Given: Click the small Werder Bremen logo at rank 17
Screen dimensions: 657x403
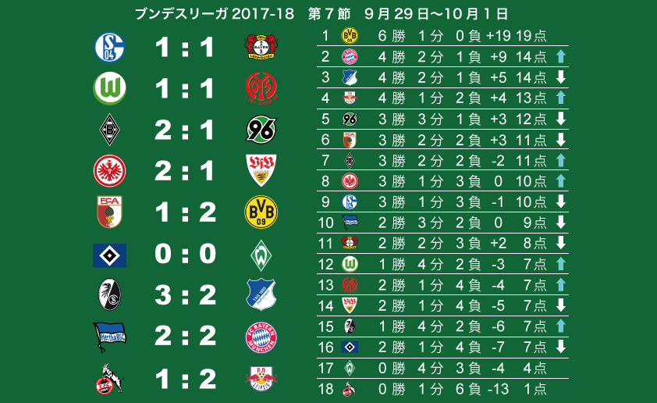Looking at the screenshot, I should (350, 368).
